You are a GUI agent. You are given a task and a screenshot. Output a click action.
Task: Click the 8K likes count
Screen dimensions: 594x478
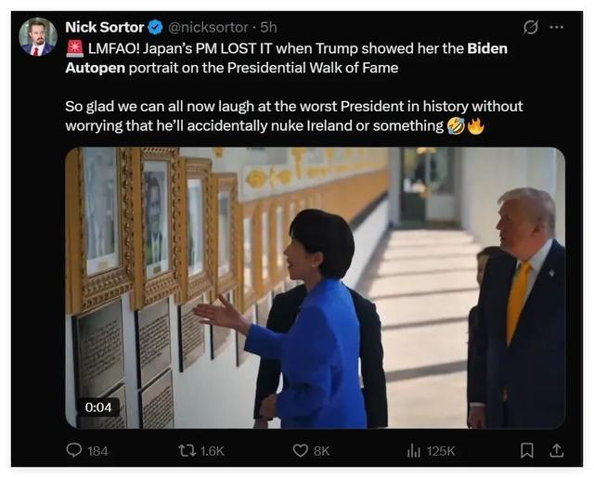(x=321, y=451)
